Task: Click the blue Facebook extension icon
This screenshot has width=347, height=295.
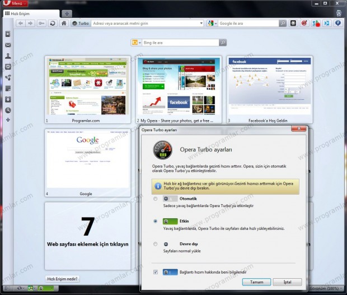Action: pyautogui.click(x=338, y=23)
